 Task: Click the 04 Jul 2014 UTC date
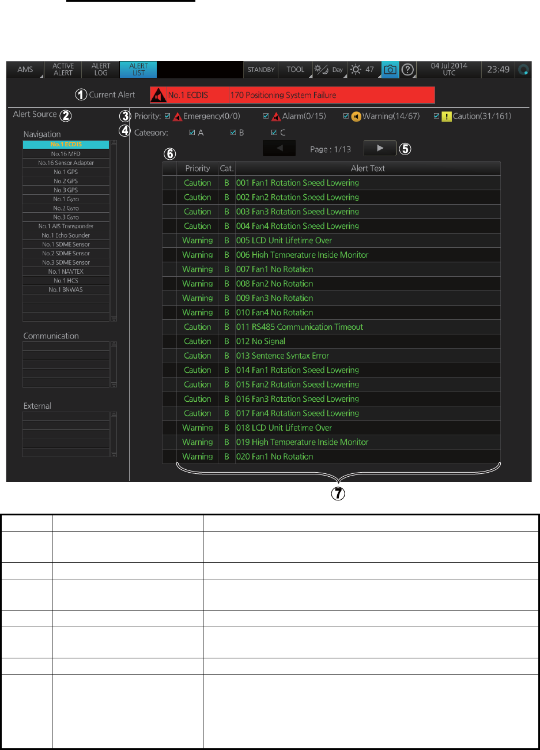point(449,69)
